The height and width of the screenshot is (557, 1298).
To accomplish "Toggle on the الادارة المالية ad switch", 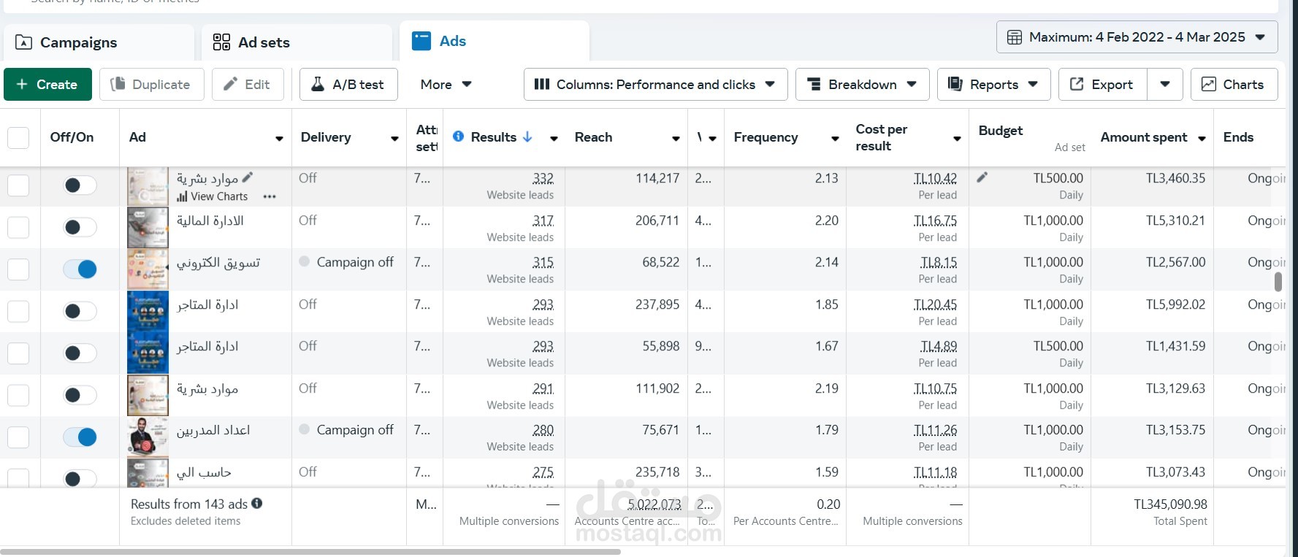I will click(x=80, y=227).
